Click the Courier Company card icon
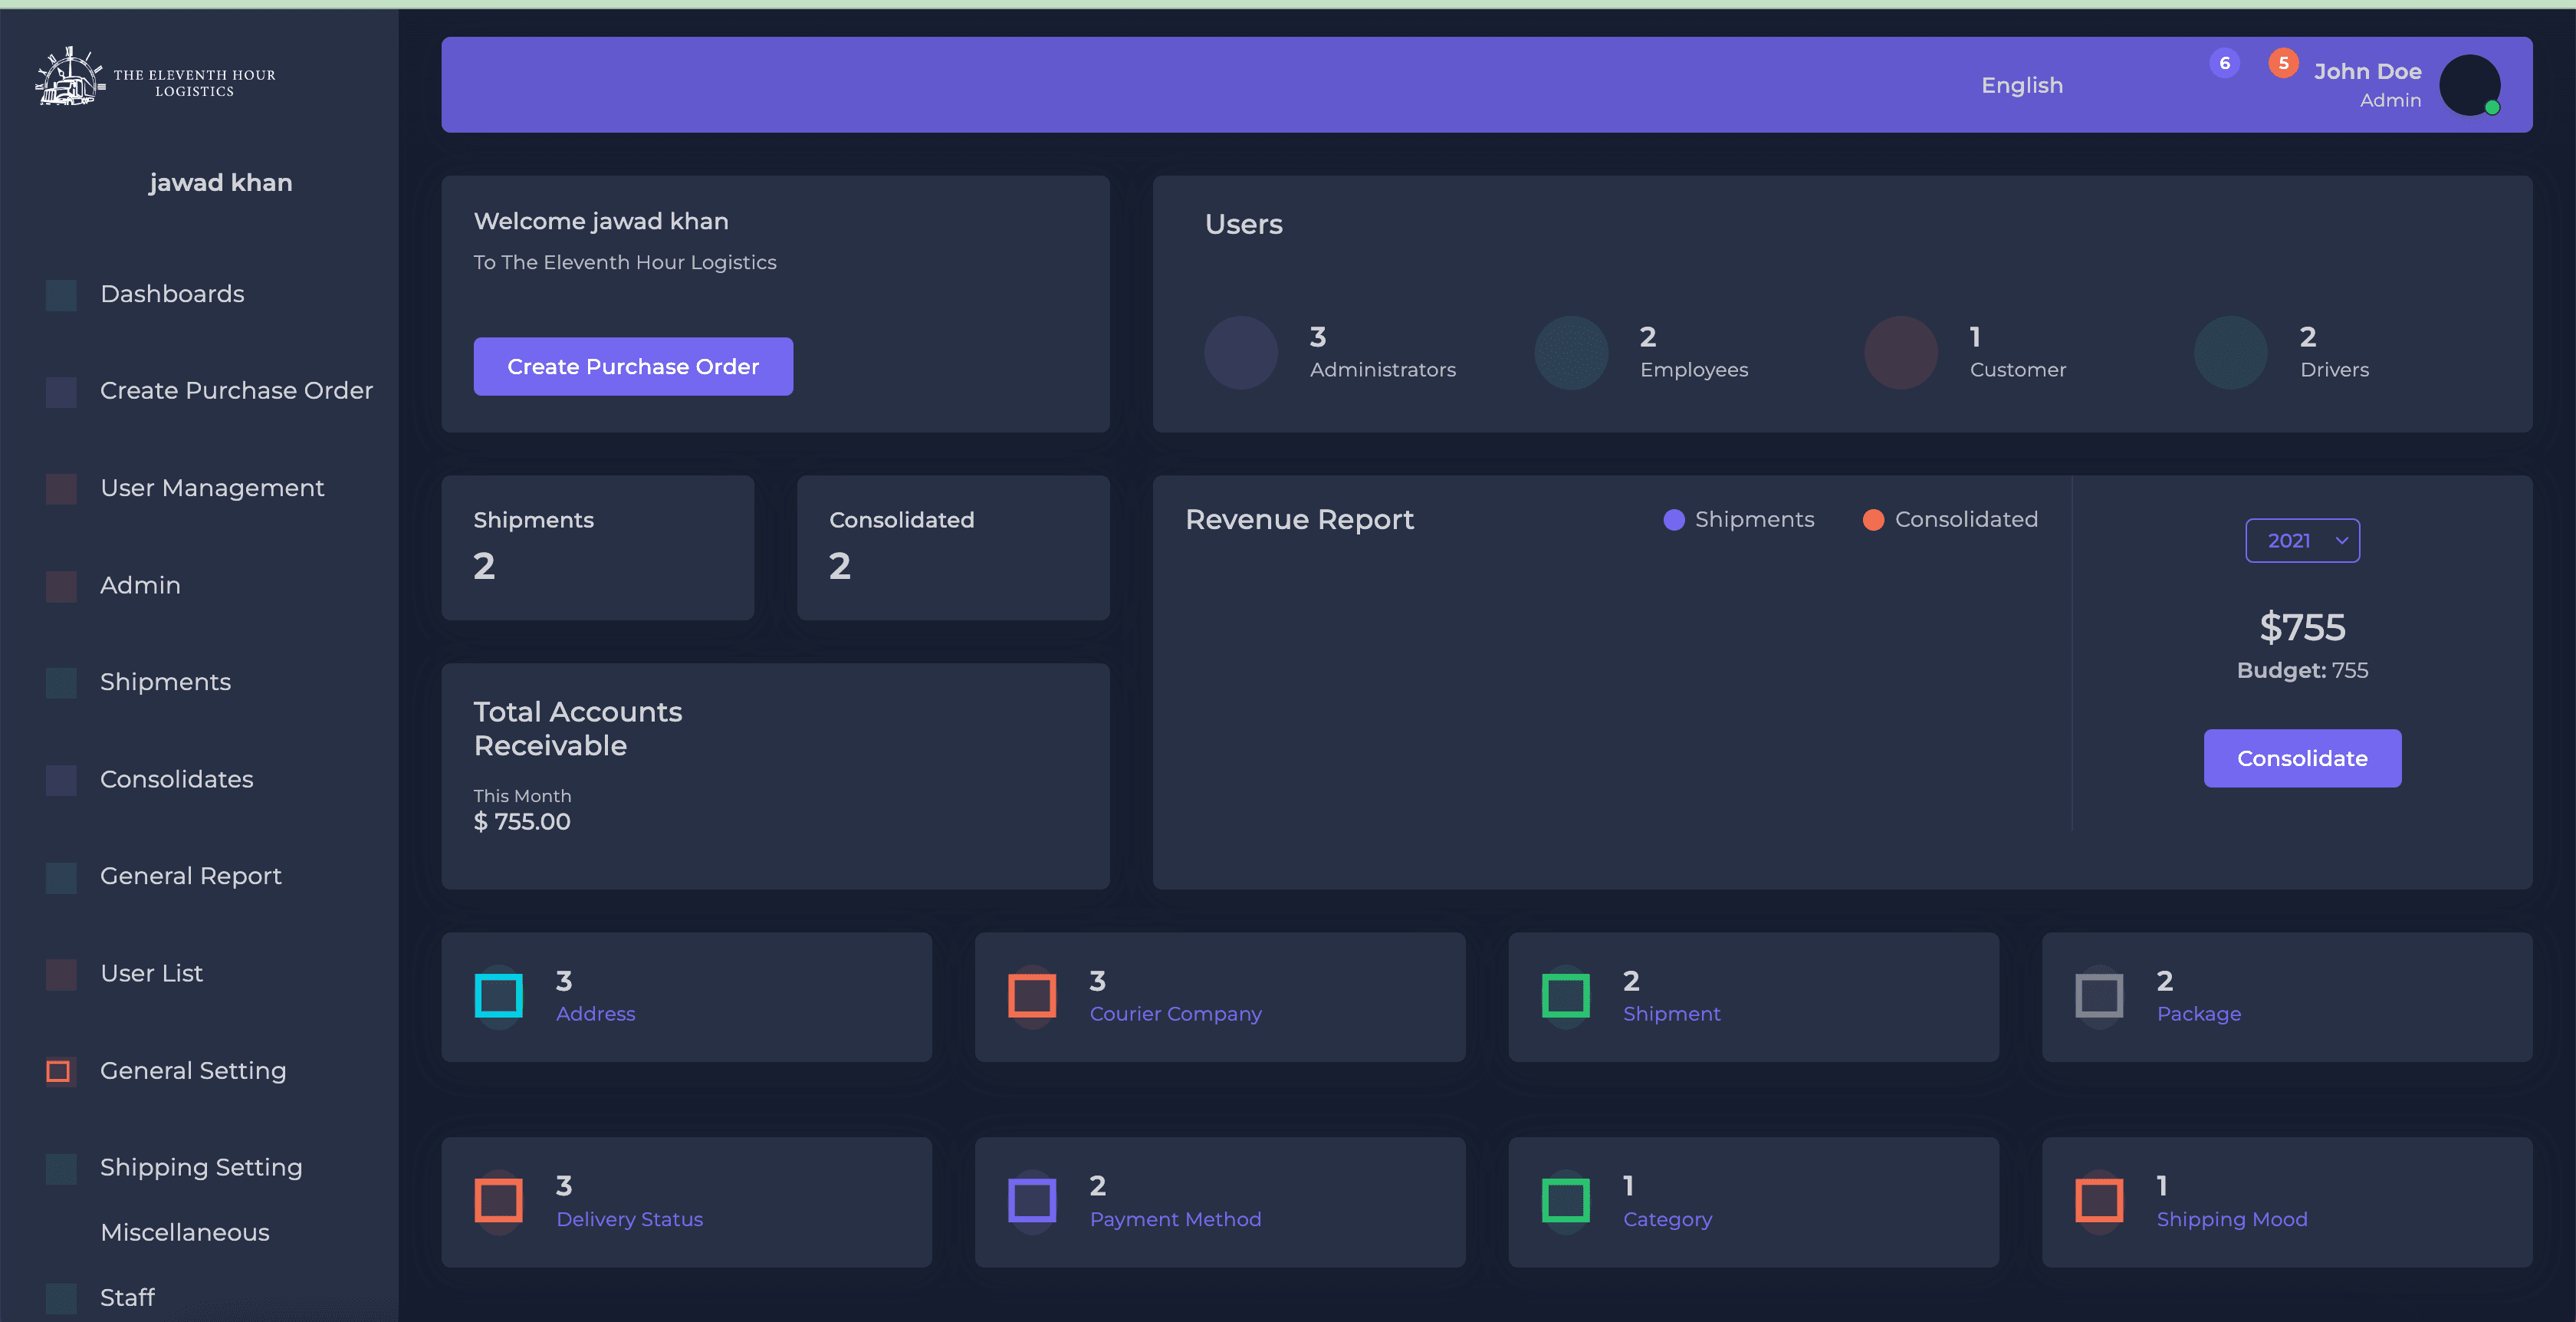 click(1032, 996)
